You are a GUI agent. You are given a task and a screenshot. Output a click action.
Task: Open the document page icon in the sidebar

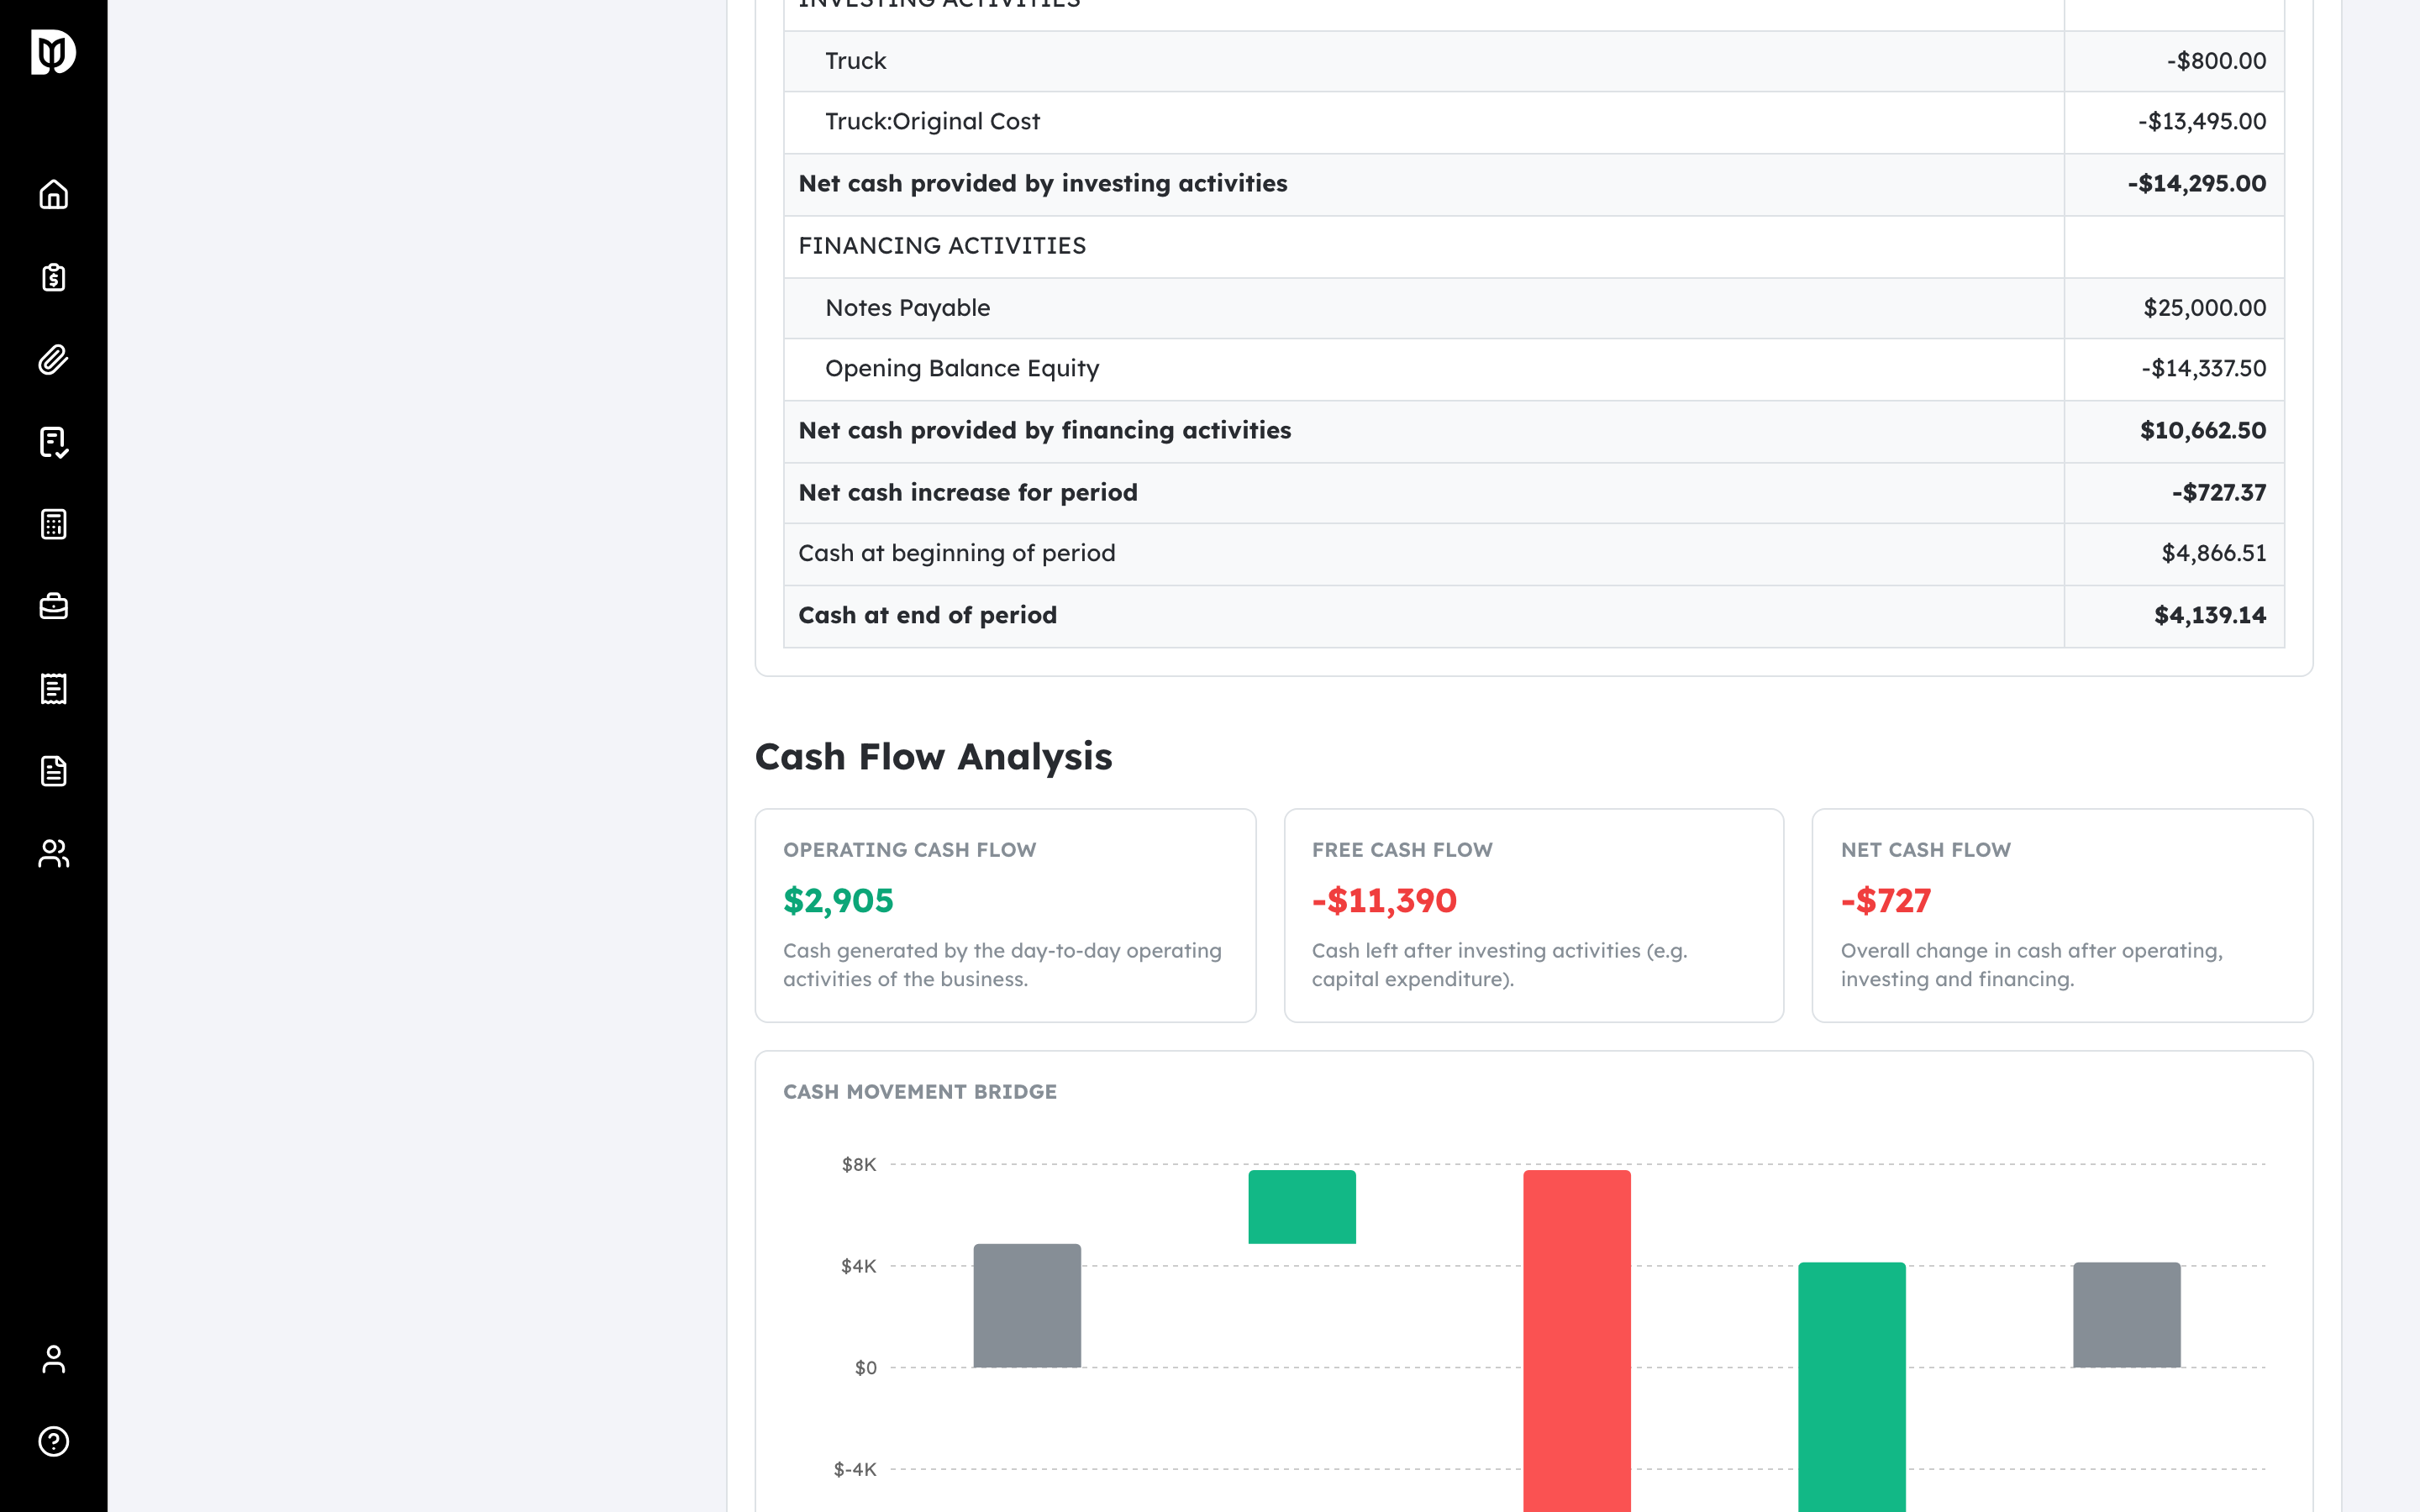(53, 771)
